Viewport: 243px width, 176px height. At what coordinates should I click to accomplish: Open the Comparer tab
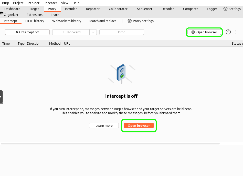pyautogui.click(x=190, y=9)
